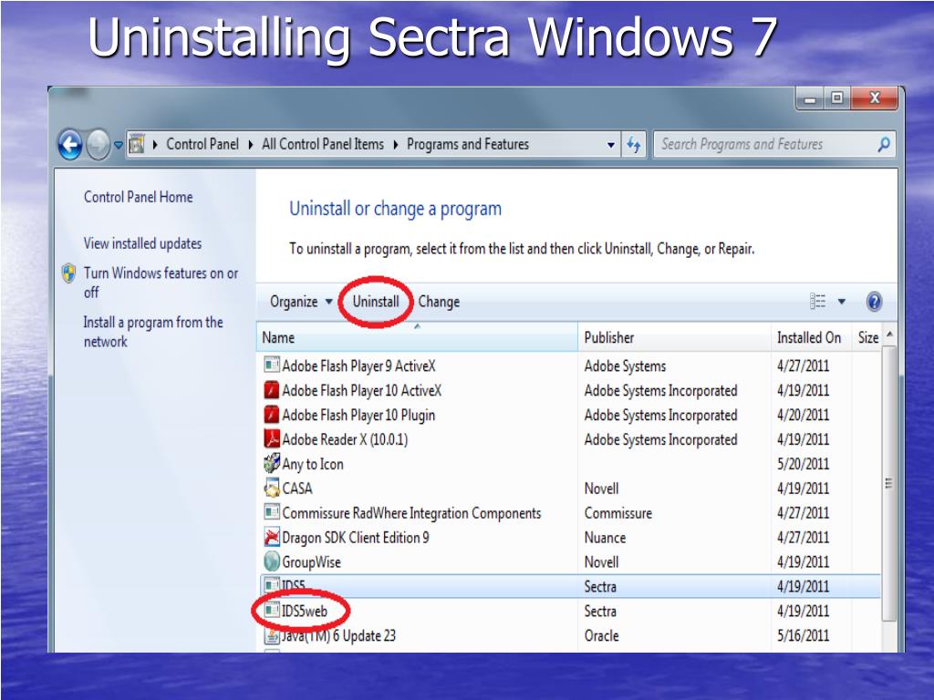The width and height of the screenshot is (934, 700).
Task: Select Adobe Reader X icon
Action: coord(272,438)
